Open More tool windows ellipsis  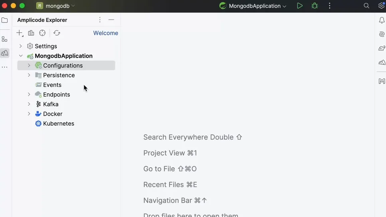pyautogui.click(x=4, y=67)
